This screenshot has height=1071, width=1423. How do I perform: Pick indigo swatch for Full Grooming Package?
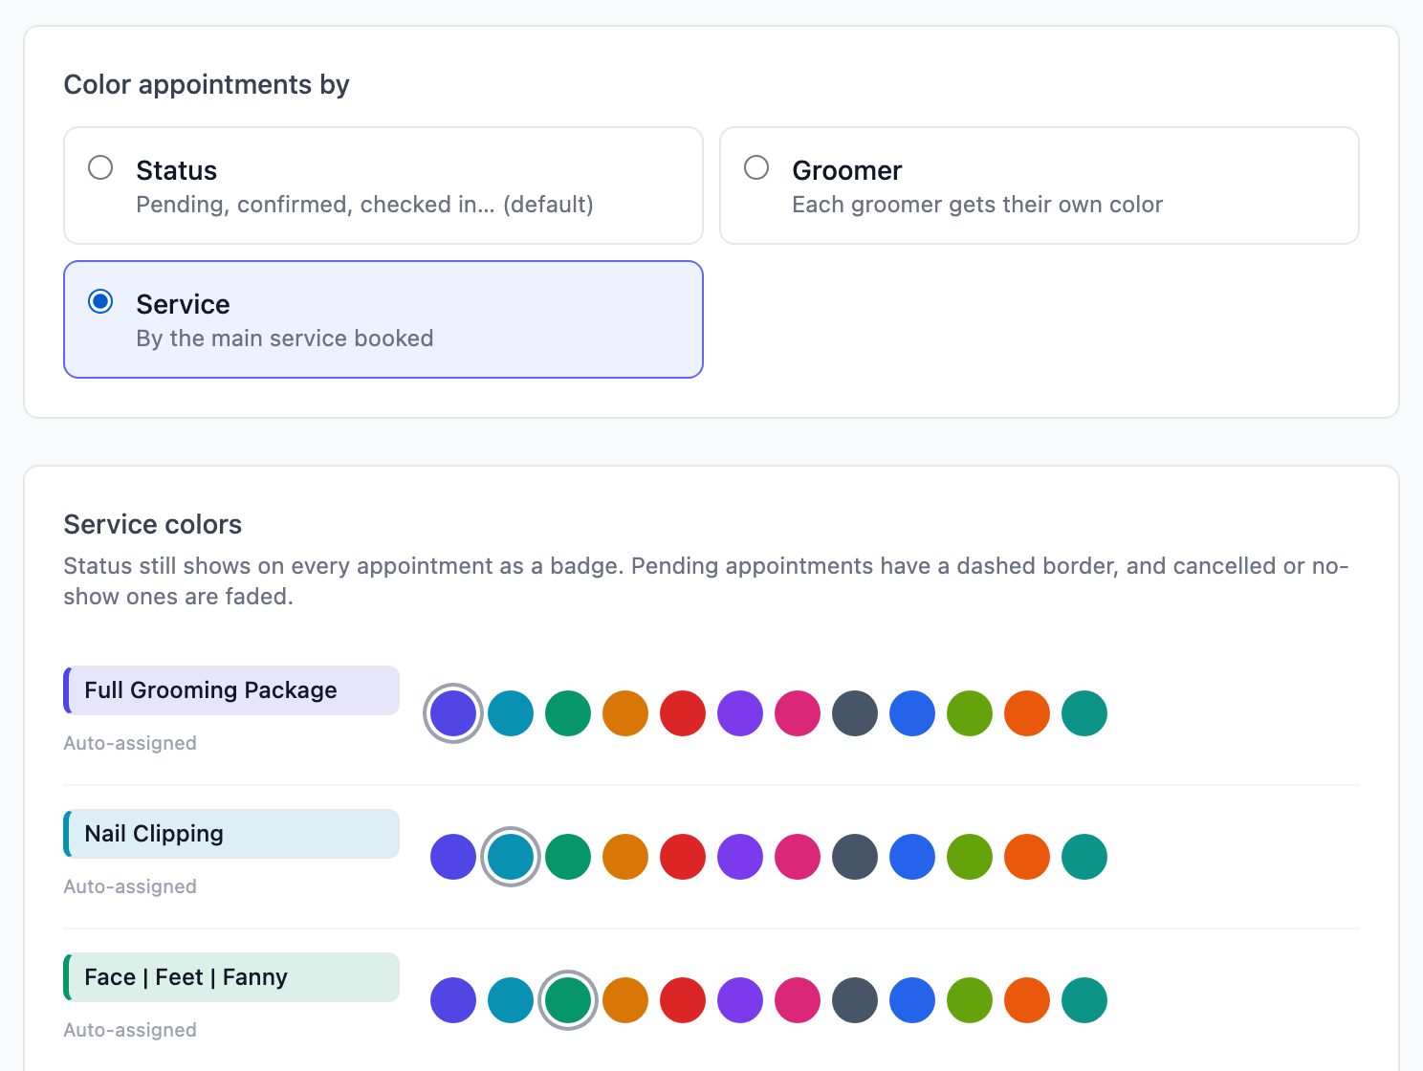tap(453, 713)
